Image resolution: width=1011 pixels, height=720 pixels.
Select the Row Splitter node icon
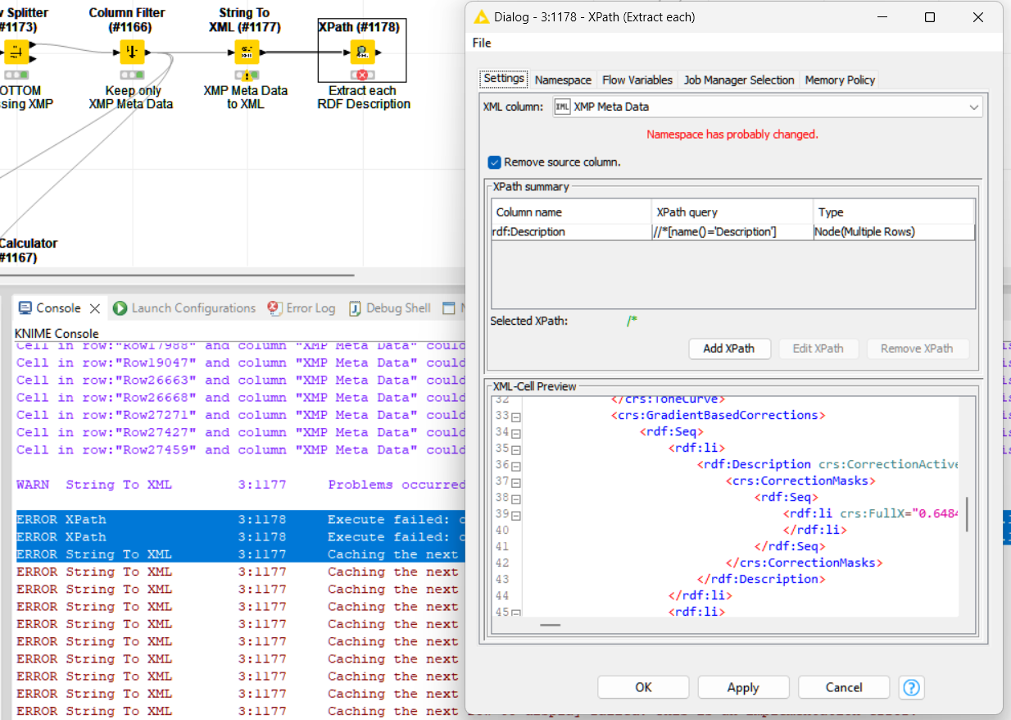[17, 53]
